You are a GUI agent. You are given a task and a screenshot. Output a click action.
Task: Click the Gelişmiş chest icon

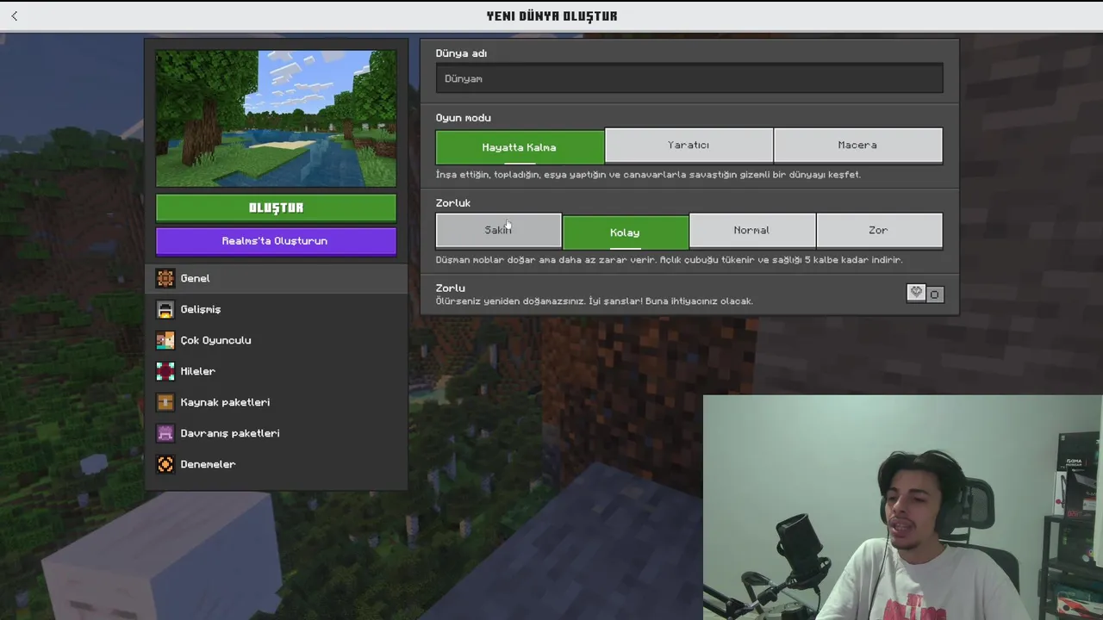tap(165, 309)
